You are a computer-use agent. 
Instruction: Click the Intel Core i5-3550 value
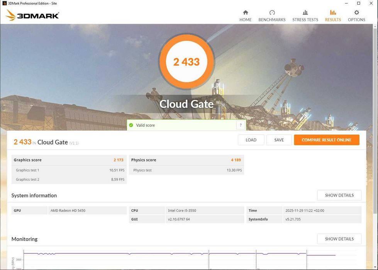pyautogui.click(x=182, y=211)
